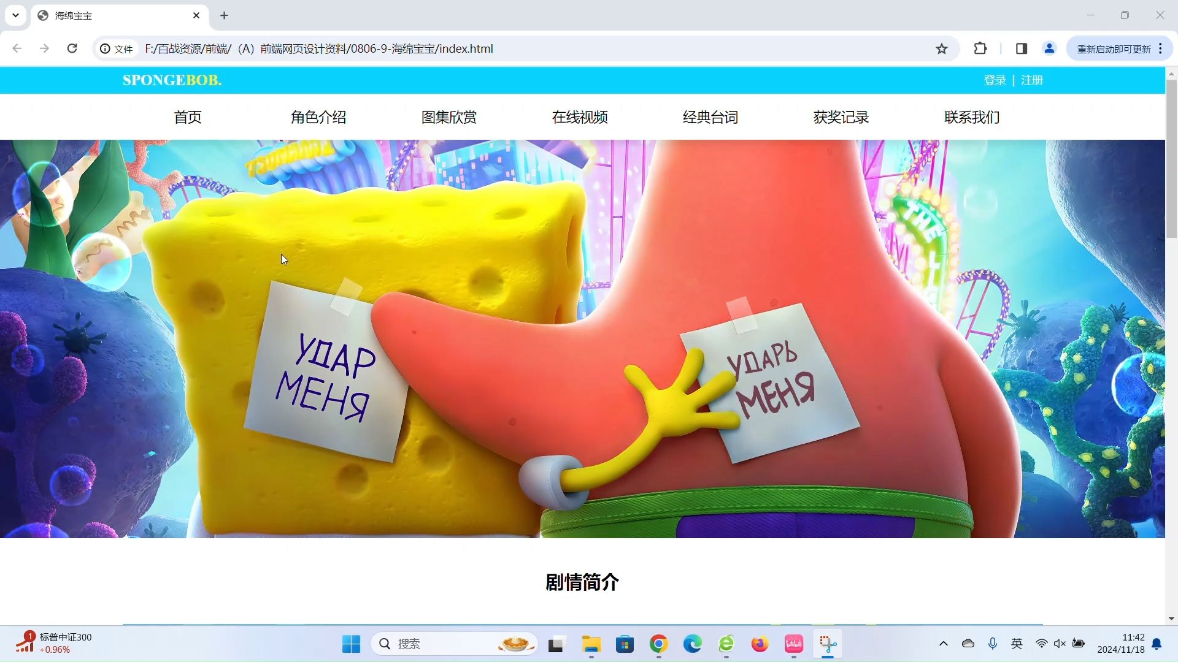Open Wi-Fi network settings in tray

pos(1041,644)
